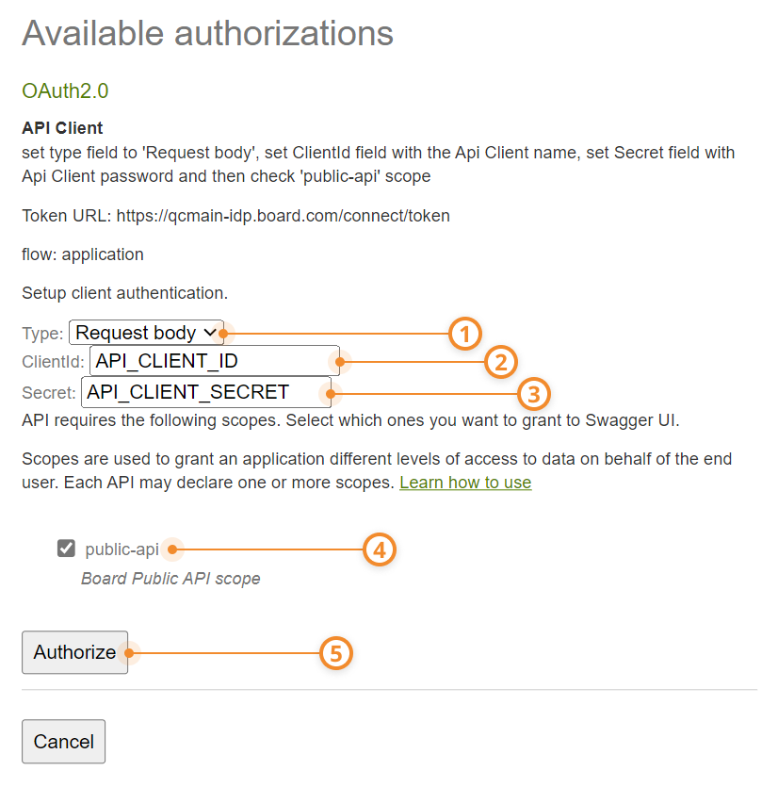The width and height of the screenshot is (778, 787).
Task: Click the Board Public API scope description
Action: (x=171, y=578)
